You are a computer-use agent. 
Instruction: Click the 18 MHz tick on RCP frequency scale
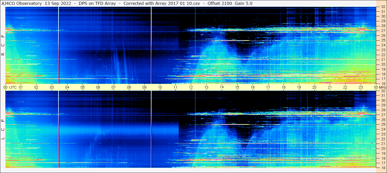click(383, 74)
